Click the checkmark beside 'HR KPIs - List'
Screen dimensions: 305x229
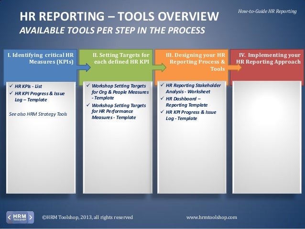[x=11, y=86]
